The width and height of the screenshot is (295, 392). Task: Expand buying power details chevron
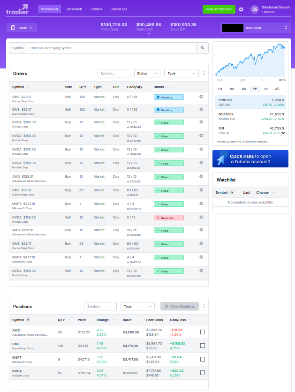pyautogui.click(x=149, y=34)
